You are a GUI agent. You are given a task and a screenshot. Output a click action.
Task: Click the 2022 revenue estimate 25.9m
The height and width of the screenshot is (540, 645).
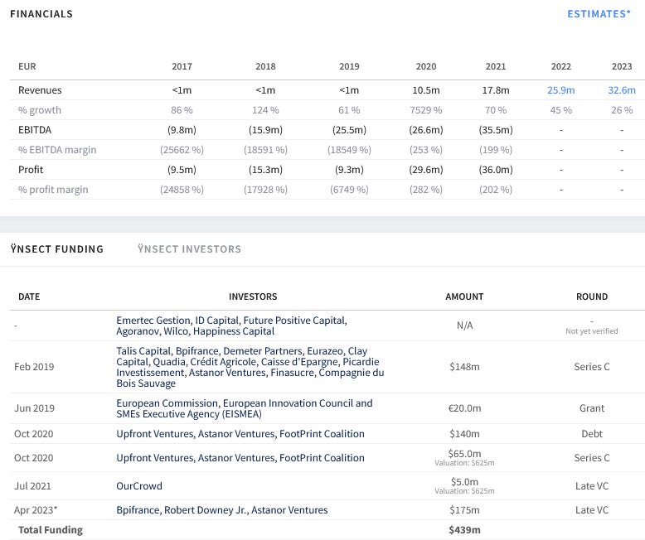[560, 90]
